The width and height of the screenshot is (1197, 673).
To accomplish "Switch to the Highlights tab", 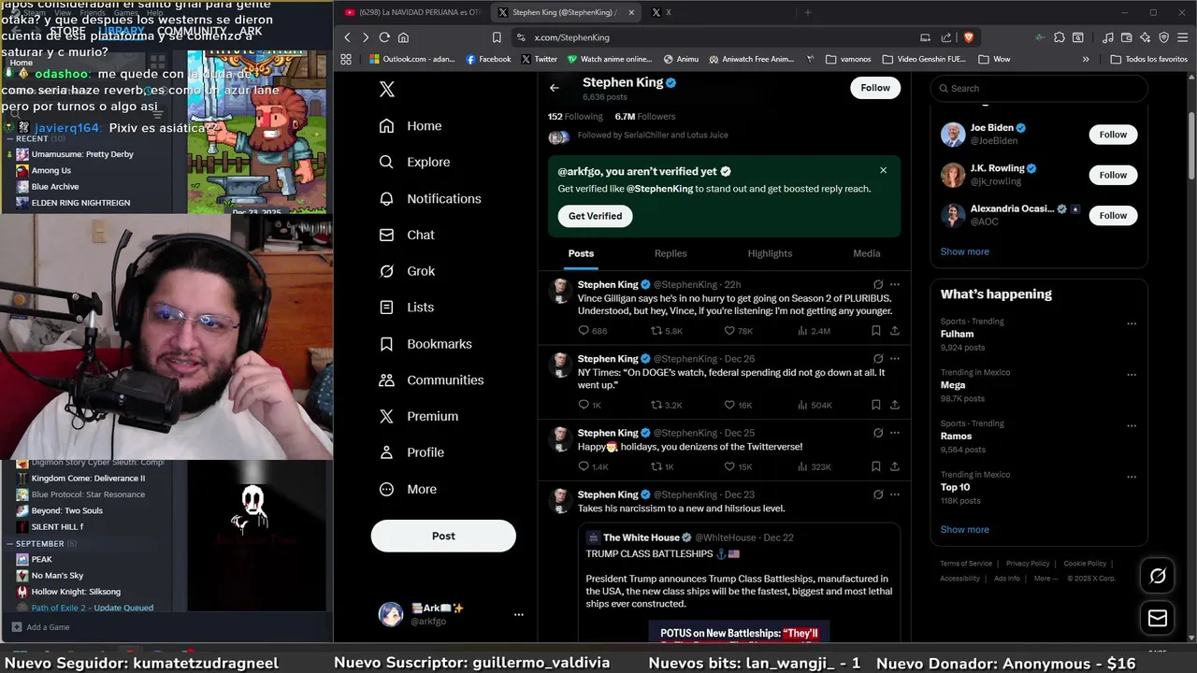I will tap(770, 253).
